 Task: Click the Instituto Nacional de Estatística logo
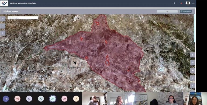(4, 3)
